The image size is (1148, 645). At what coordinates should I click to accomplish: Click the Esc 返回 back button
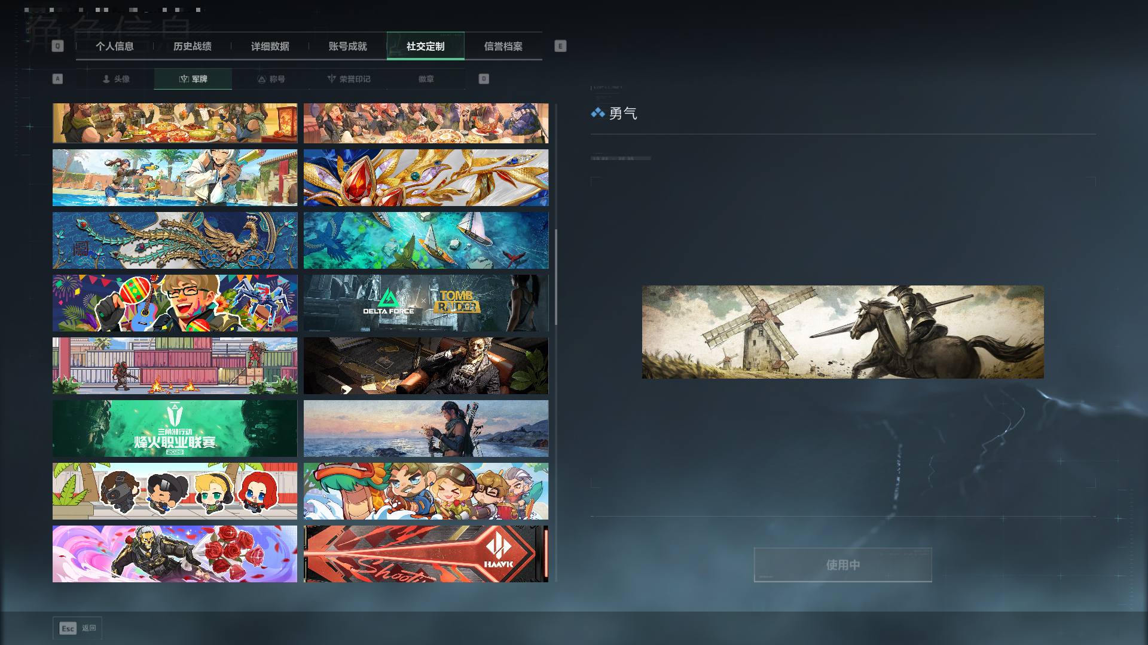pos(78,628)
